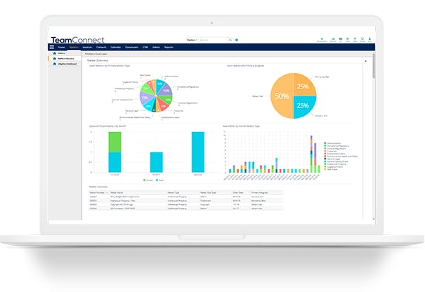Toggle the Closed legend item
425x292 pixels.
tap(148, 180)
